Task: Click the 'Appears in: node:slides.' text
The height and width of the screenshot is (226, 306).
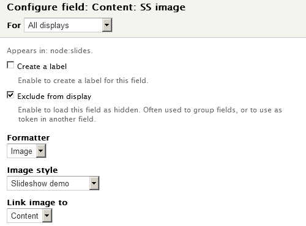Action: coord(50,51)
